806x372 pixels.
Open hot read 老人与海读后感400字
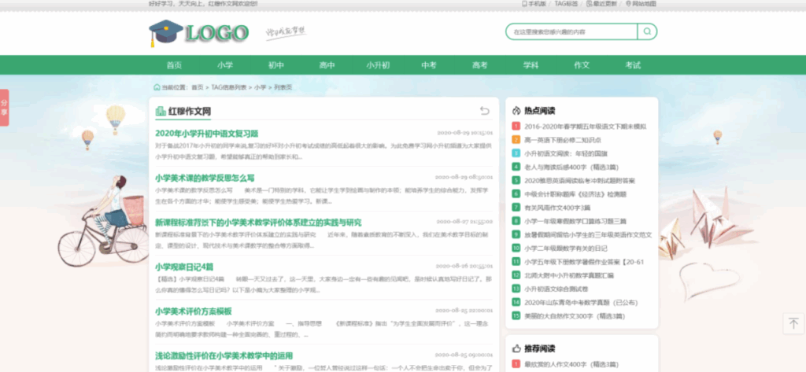[571, 167]
